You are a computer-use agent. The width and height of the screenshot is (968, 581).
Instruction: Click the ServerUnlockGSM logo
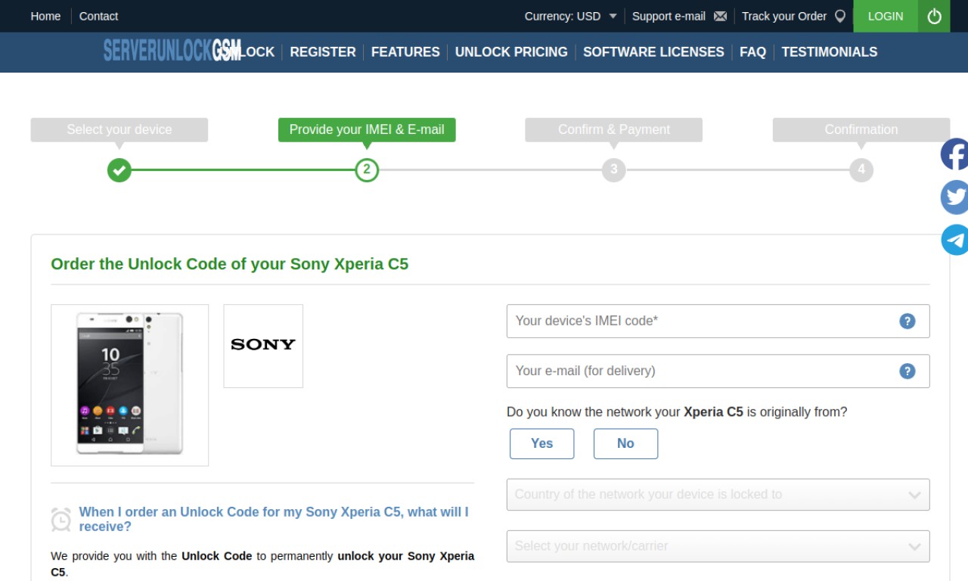tap(172, 51)
